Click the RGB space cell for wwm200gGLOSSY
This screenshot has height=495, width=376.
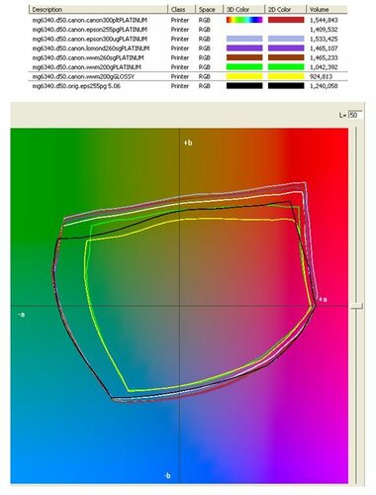[x=205, y=76]
